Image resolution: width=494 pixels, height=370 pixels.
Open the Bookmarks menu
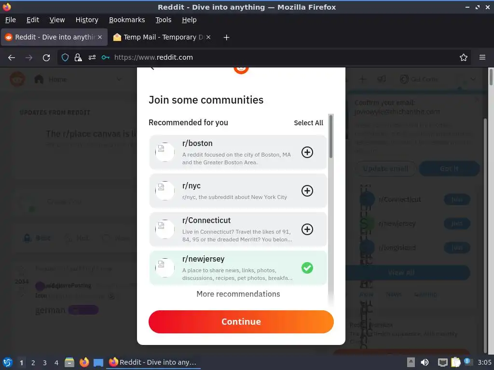pyautogui.click(x=127, y=20)
